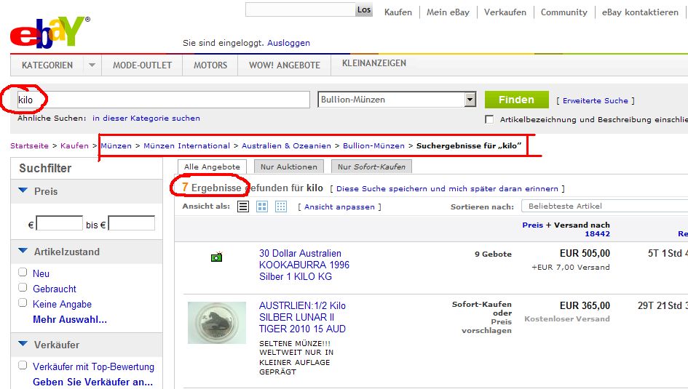
Task: Open Erweiterte Suche link
Action: (x=596, y=101)
